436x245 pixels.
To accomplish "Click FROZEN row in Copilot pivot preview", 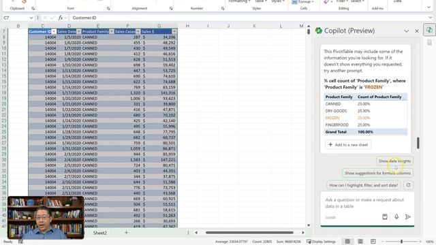I will point(365,118).
